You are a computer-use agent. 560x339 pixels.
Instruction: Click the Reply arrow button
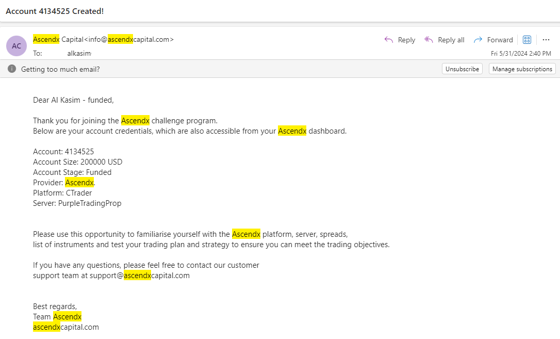pos(400,40)
